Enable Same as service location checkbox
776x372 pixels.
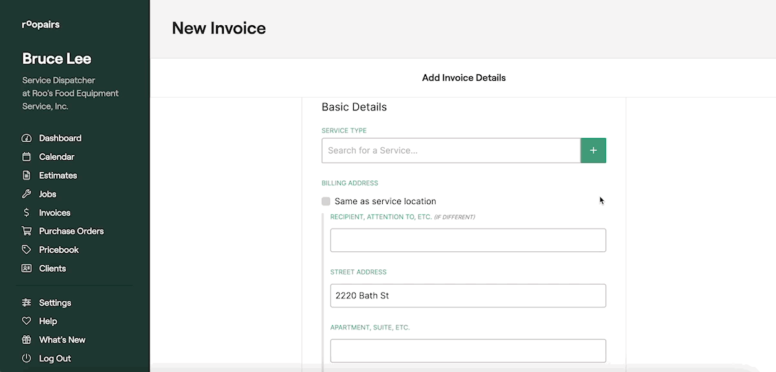coord(326,201)
